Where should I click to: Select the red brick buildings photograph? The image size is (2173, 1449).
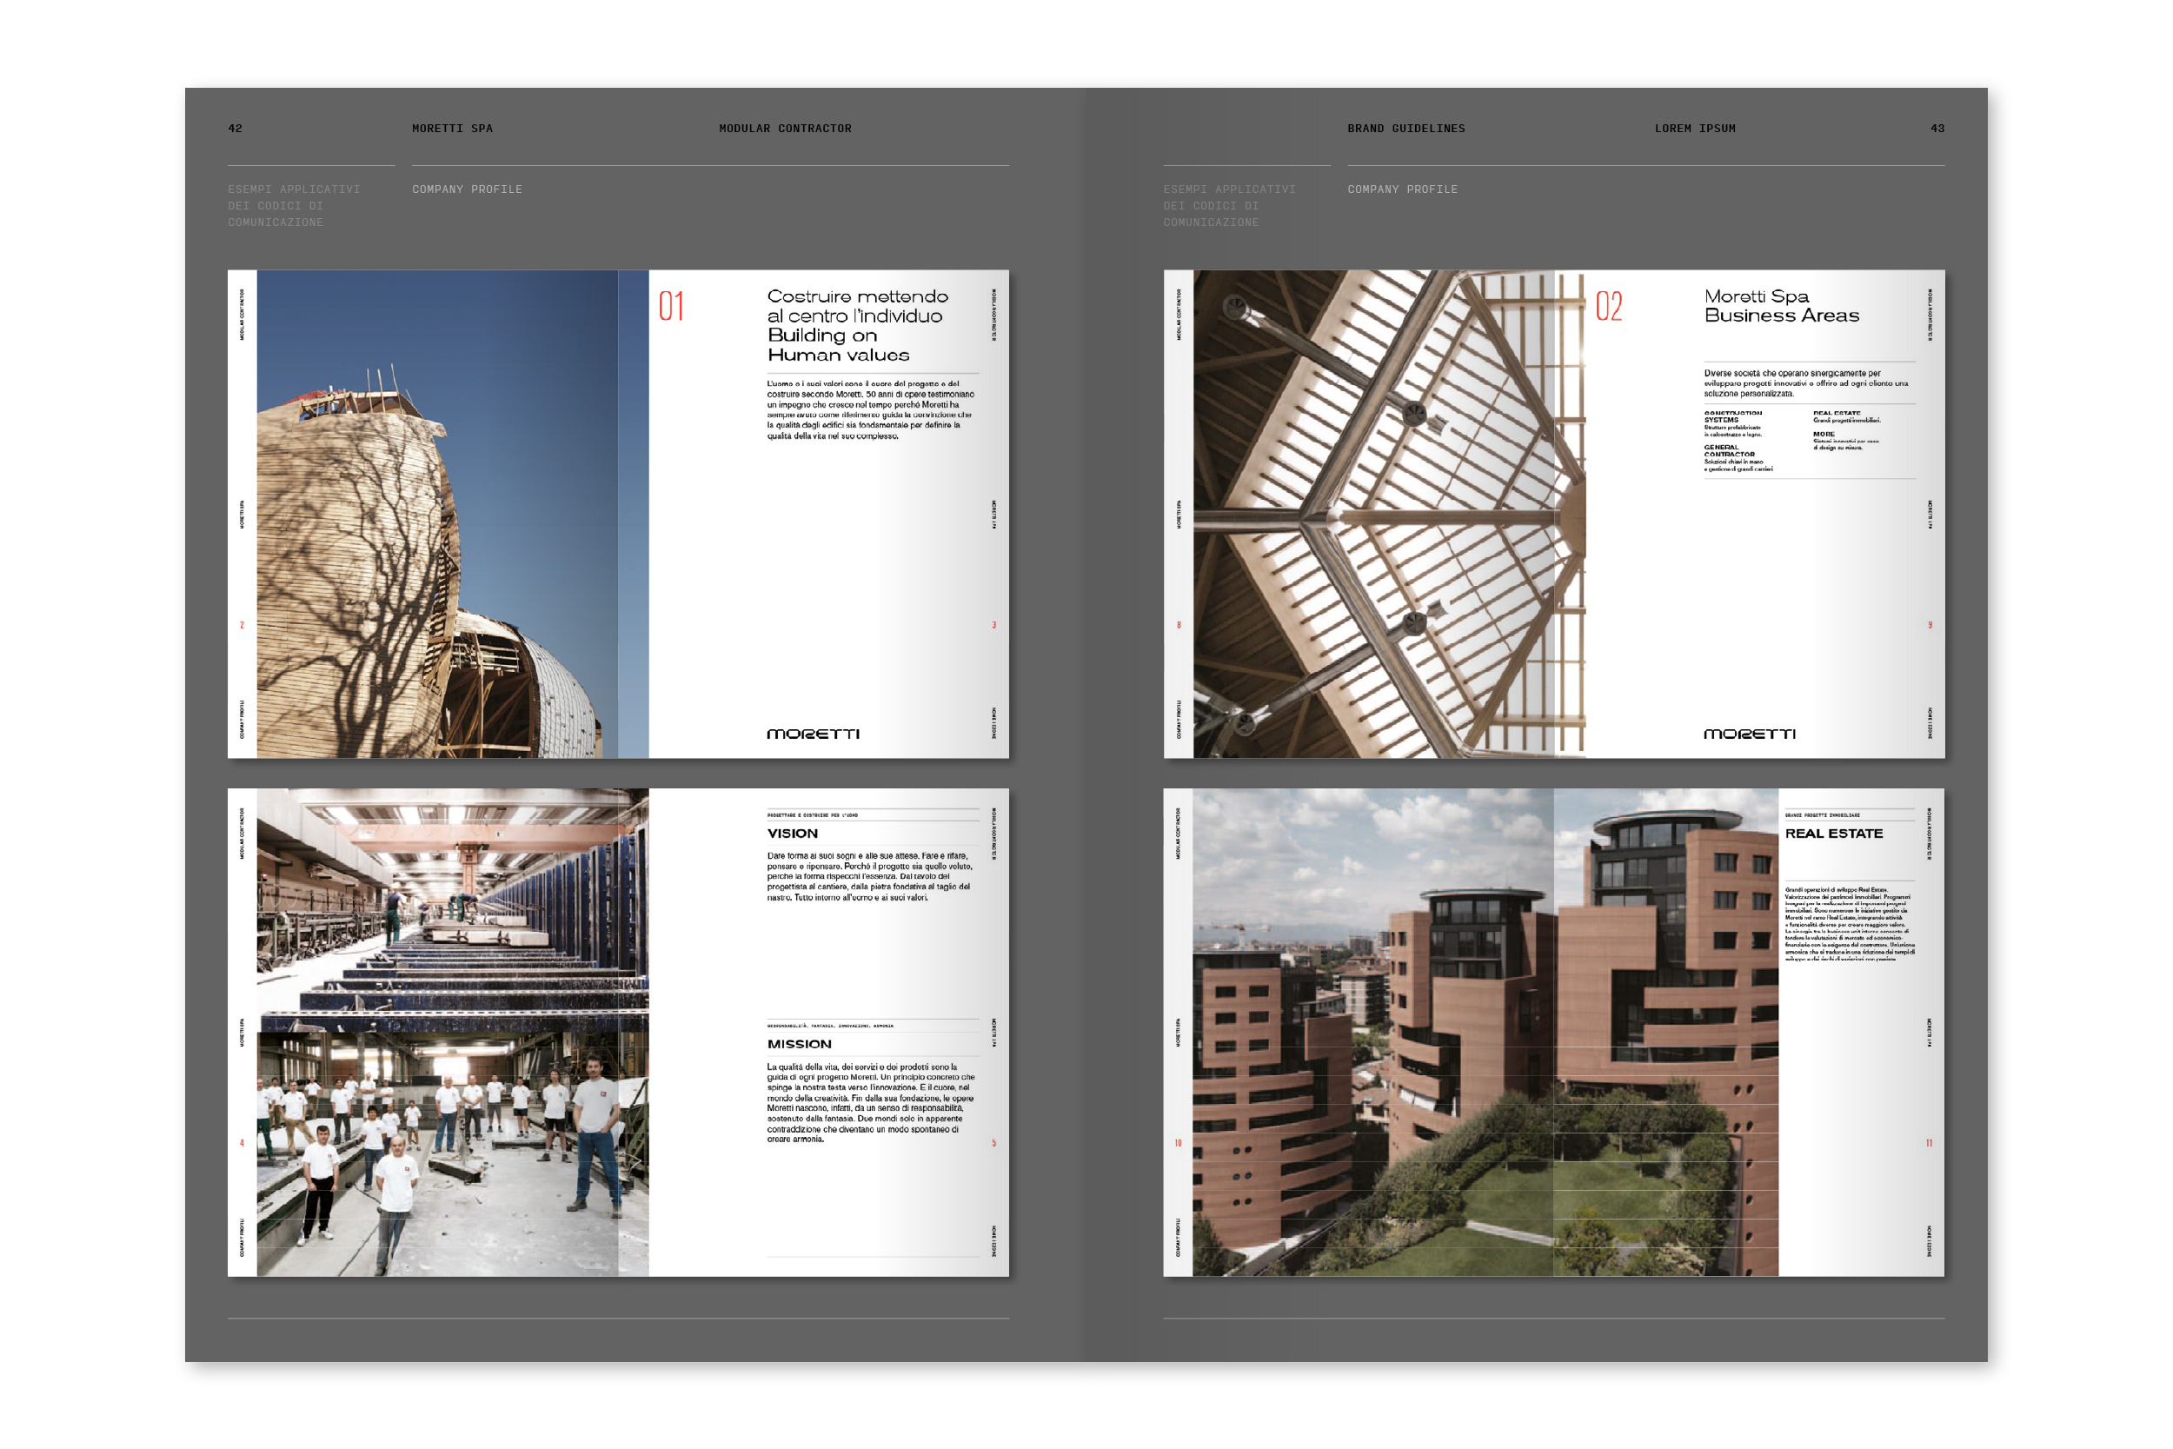click(x=1485, y=1033)
